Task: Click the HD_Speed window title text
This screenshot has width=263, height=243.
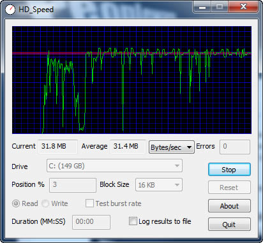Action: (36, 10)
